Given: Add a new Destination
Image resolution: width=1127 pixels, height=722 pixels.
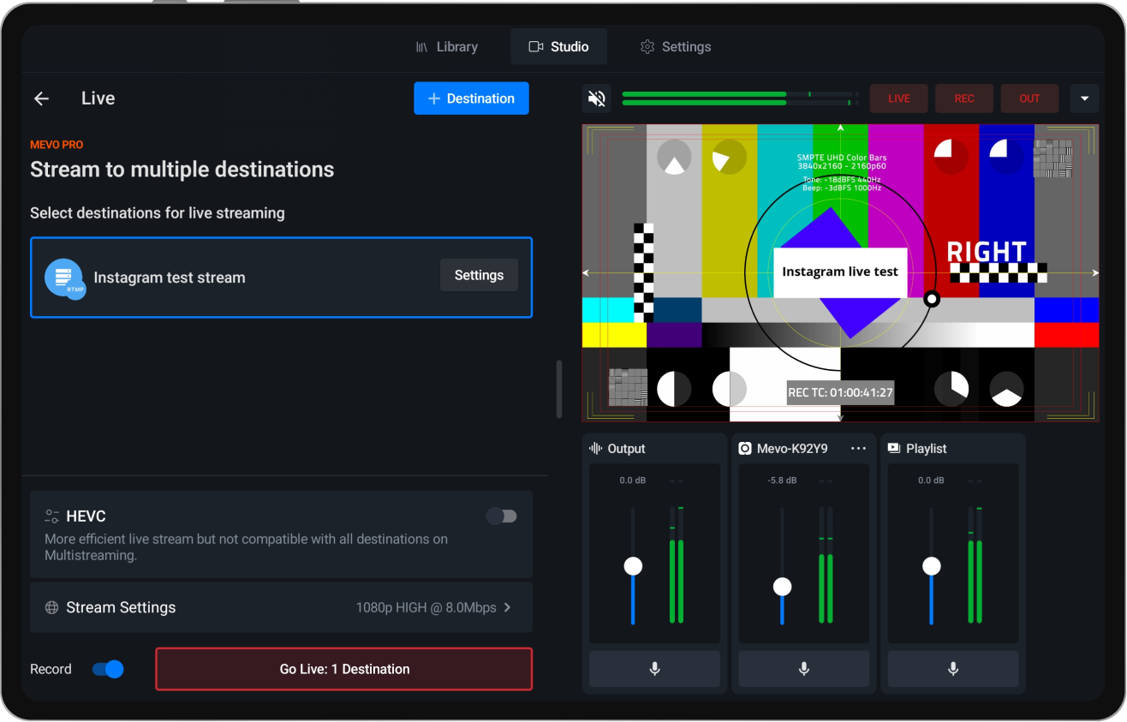Looking at the screenshot, I should pos(471,98).
